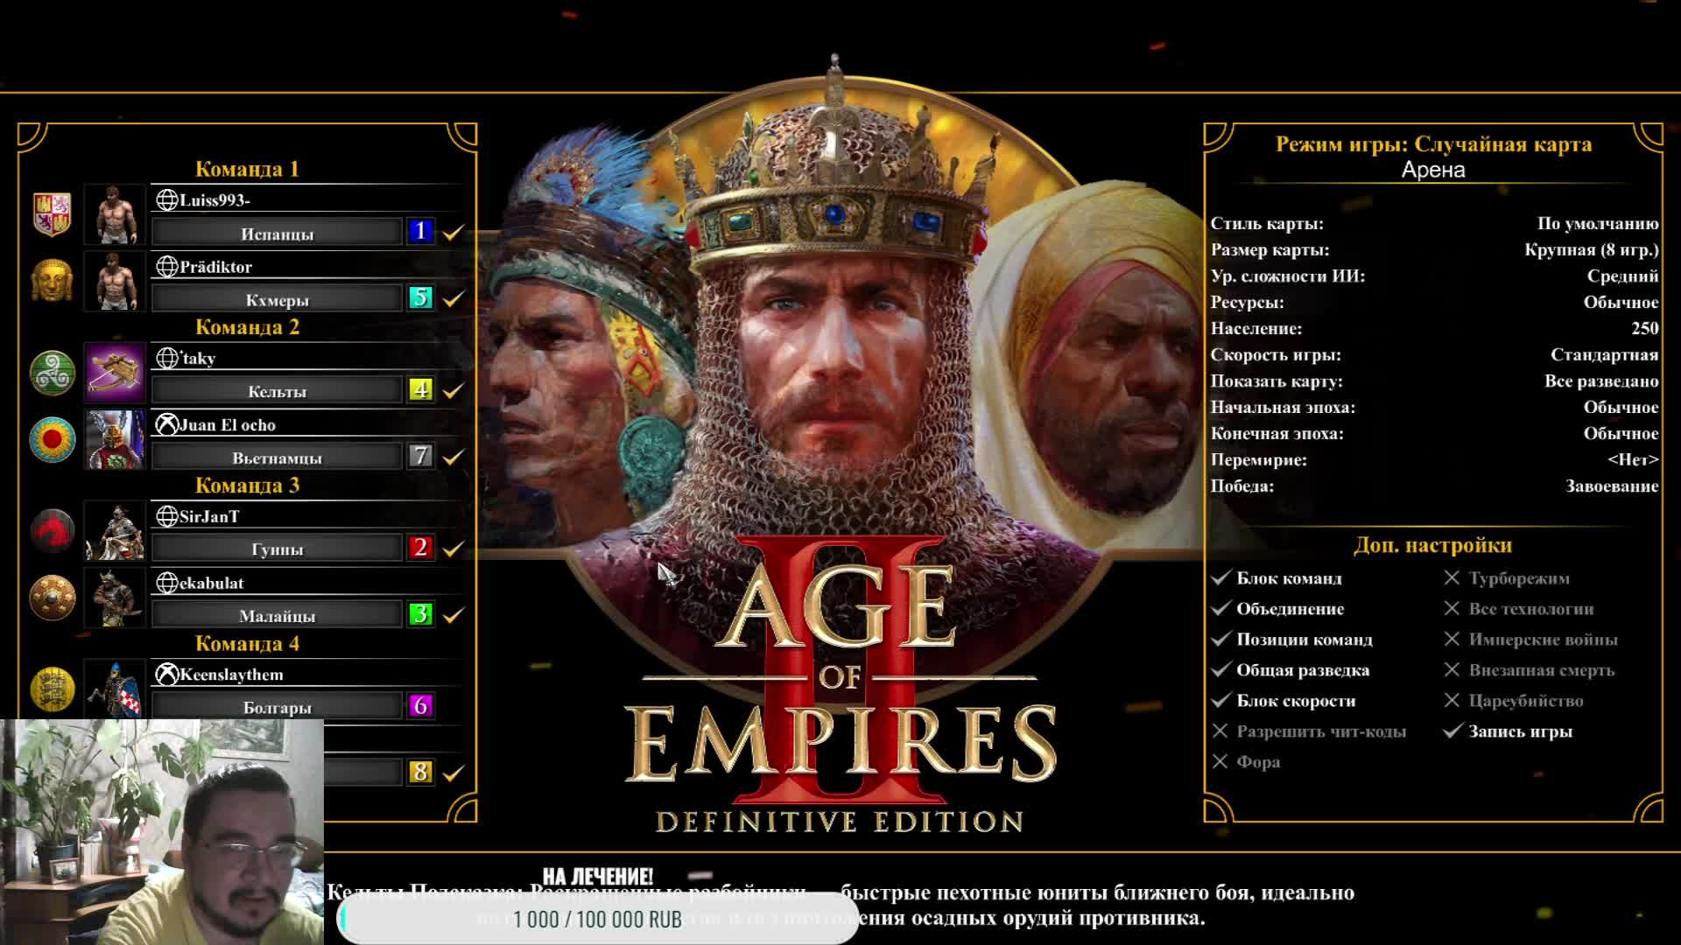Click the Huns red horse emblem
Image resolution: width=1681 pixels, height=945 pixels.
52,531
